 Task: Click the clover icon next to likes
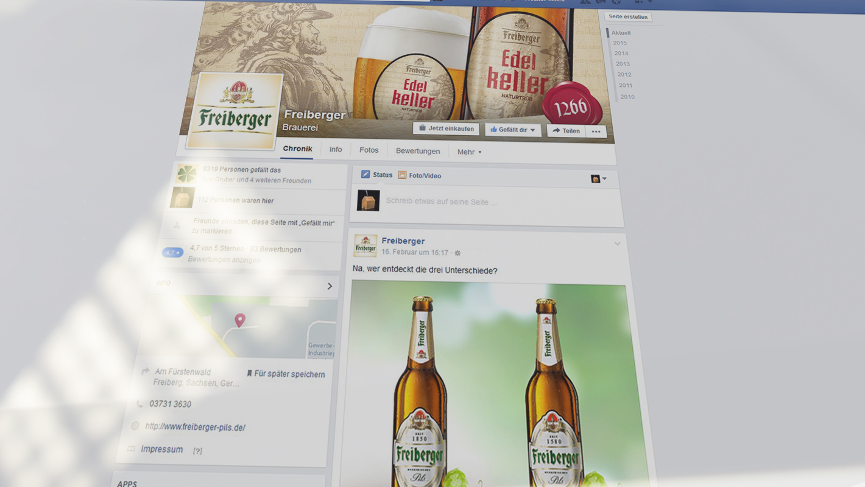tap(186, 174)
